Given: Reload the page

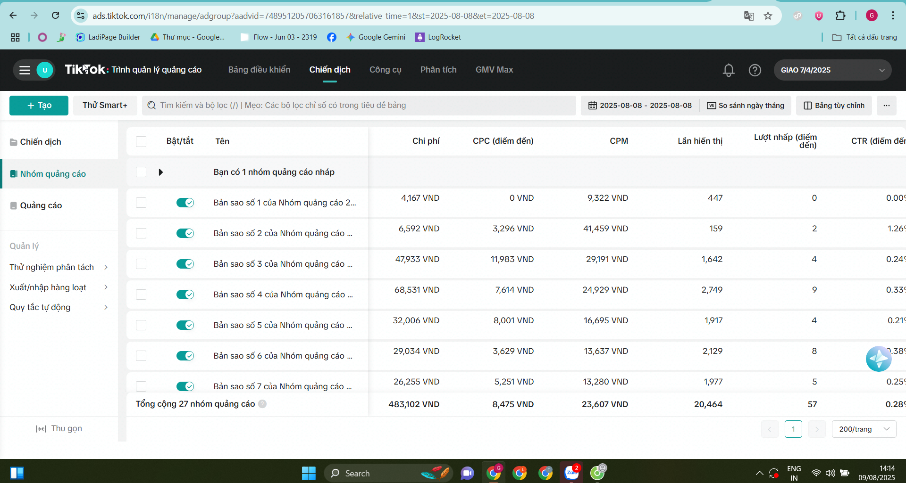Looking at the screenshot, I should 55,16.
